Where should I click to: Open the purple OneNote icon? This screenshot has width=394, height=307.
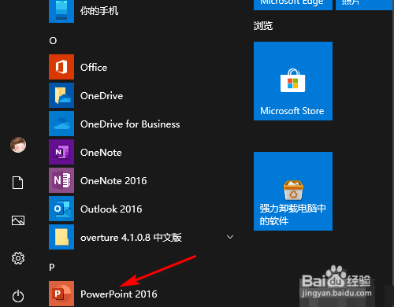point(61,152)
